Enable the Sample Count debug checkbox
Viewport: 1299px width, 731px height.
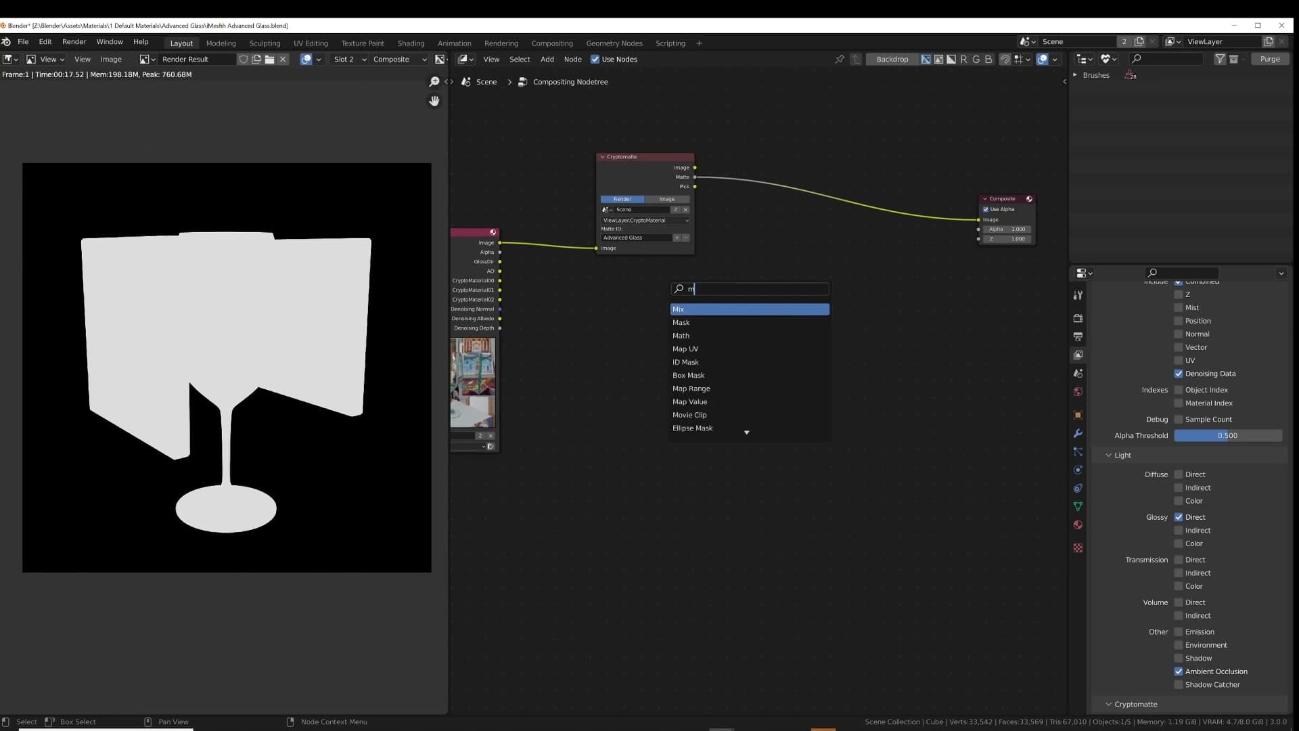pos(1179,420)
